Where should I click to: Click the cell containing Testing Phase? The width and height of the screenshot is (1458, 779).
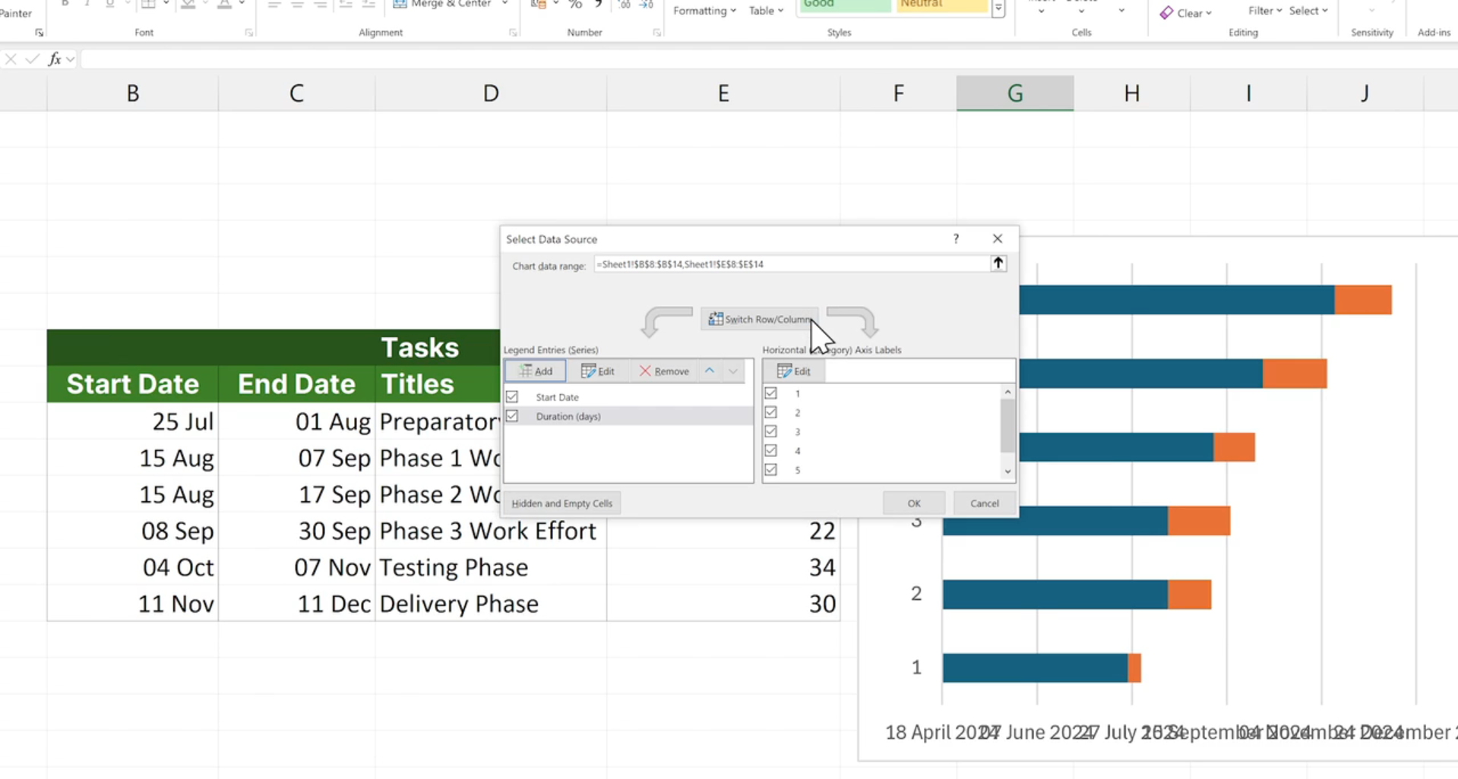(491, 567)
